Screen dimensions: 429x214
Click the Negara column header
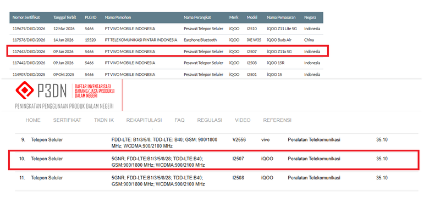(310, 17)
